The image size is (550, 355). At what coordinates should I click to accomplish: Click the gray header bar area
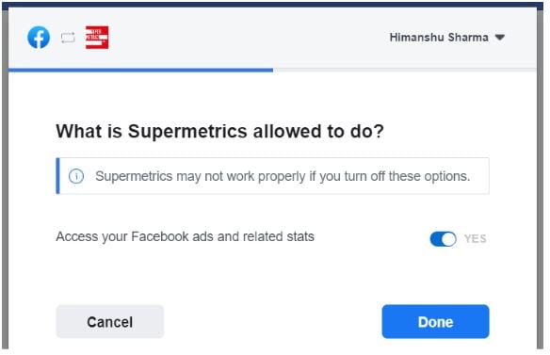tap(272, 38)
